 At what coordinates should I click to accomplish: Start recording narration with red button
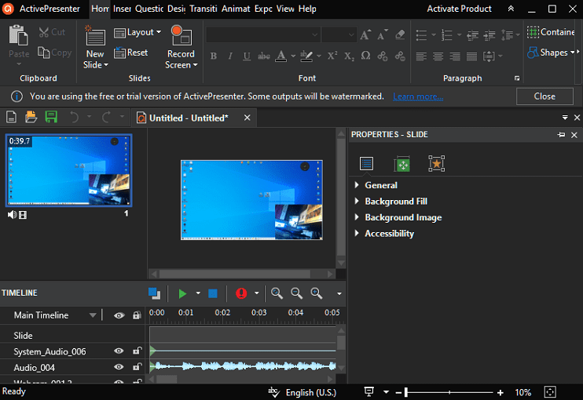241,293
